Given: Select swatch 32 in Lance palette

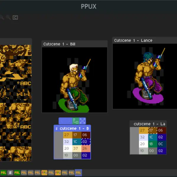Looking at the screenshot, I should 143,137.
